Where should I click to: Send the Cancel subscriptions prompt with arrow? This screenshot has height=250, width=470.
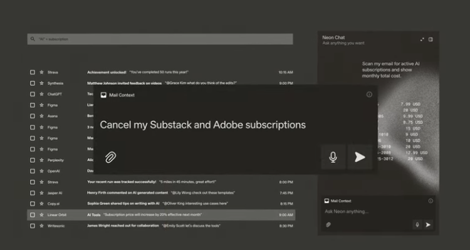coord(360,157)
